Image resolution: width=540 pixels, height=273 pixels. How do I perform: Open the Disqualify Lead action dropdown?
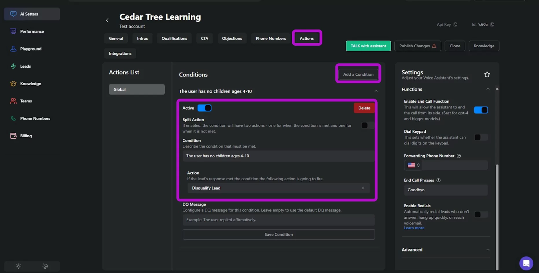[x=279, y=188]
